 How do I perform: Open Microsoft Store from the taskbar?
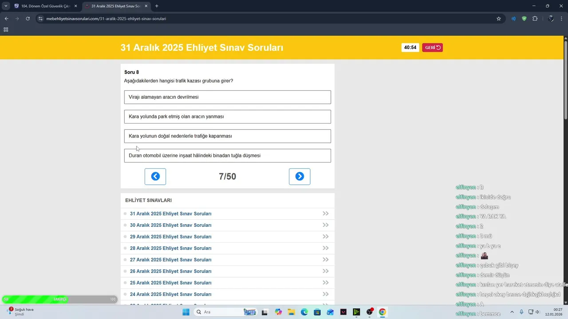click(x=317, y=312)
